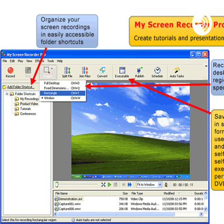Maximize the My Screen Recorder Pro window
Viewport: 224px width, 224px height.
click(x=199, y=54)
